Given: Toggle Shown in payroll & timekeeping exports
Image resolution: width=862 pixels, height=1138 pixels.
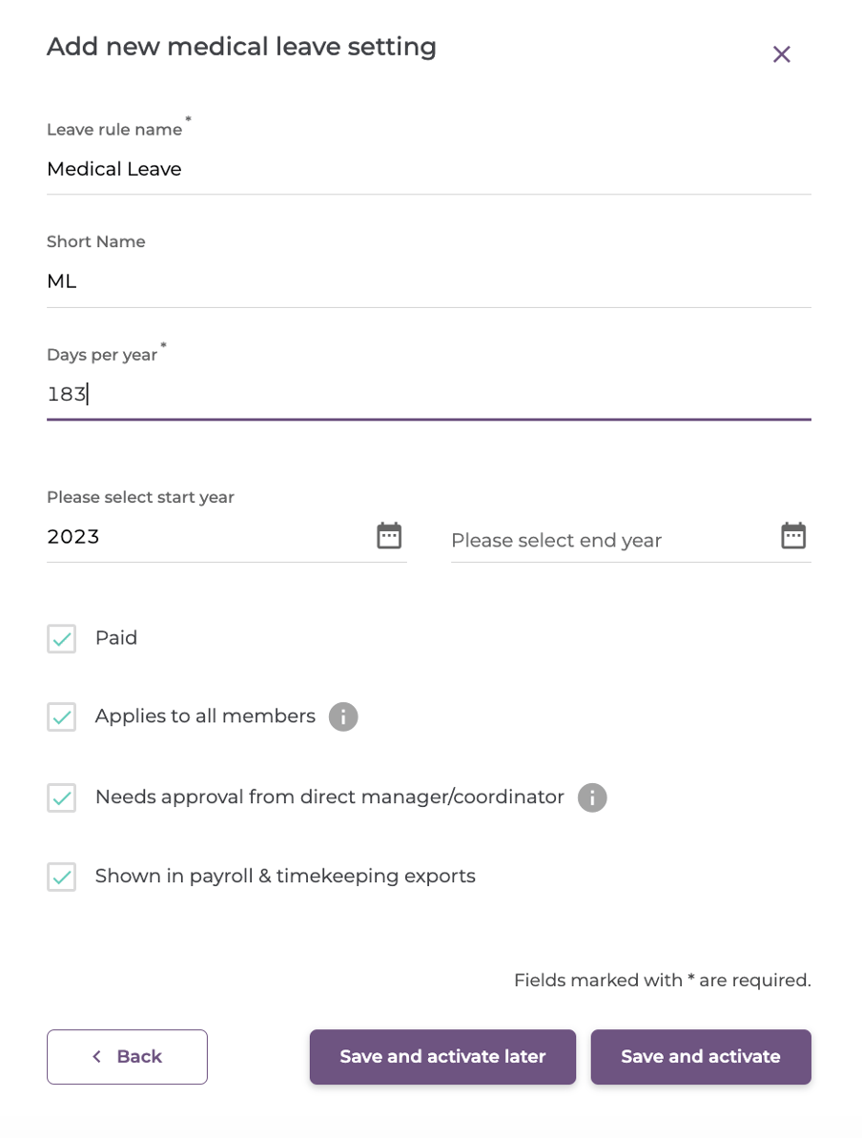Looking at the screenshot, I should click(x=60, y=877).
